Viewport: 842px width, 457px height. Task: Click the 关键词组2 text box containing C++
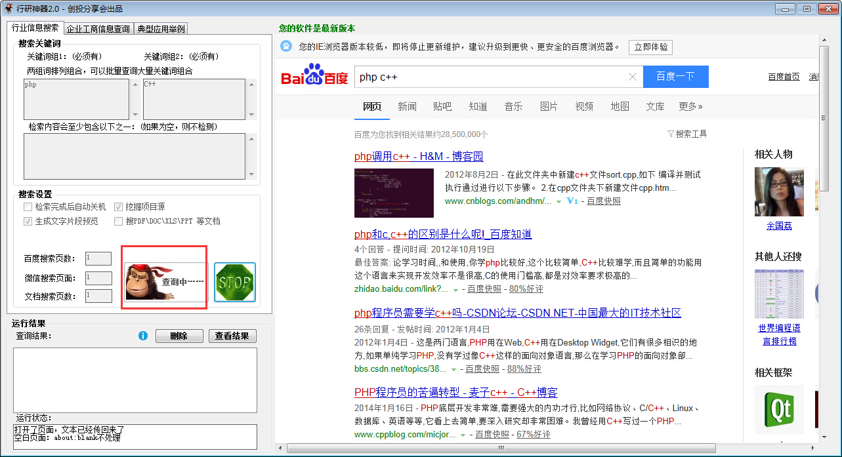click(194, 99)
